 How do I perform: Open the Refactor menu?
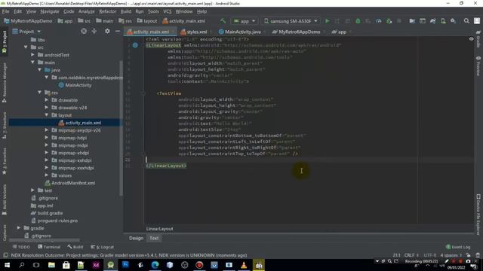tap(107, 11)
